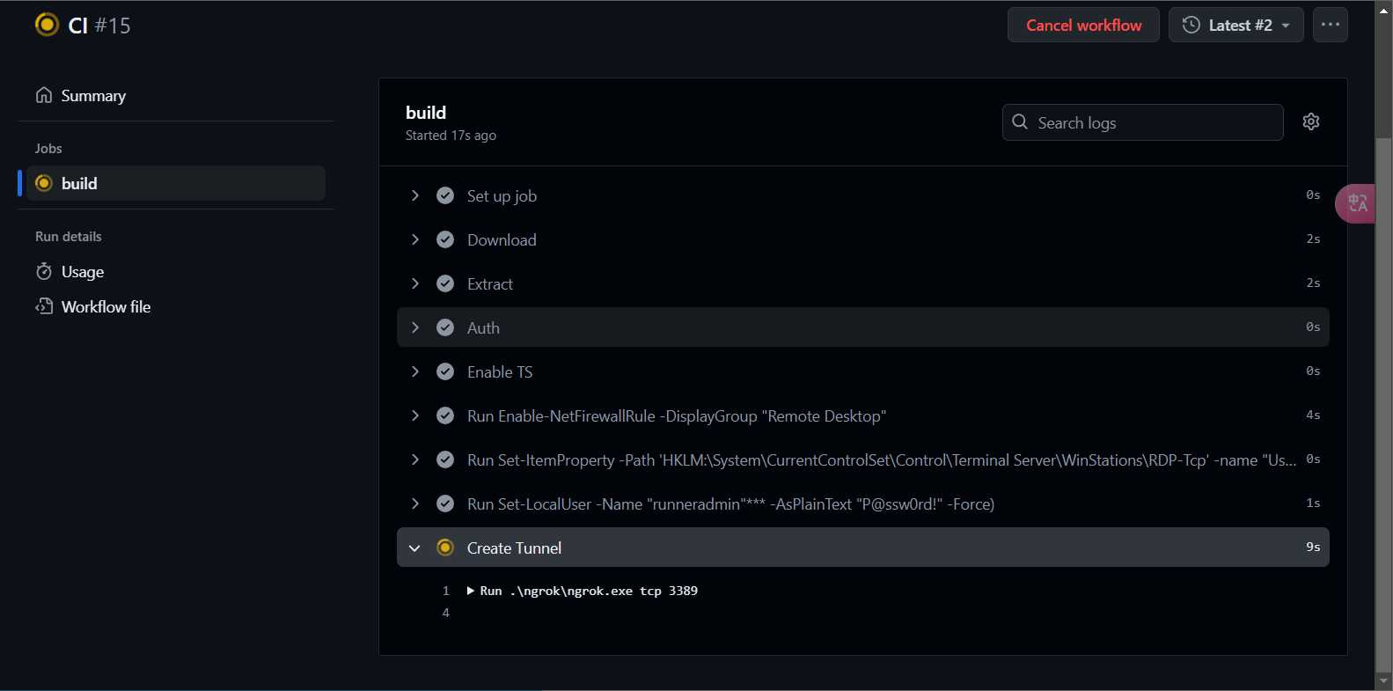Click the "Auth" step label

[483, 327]
